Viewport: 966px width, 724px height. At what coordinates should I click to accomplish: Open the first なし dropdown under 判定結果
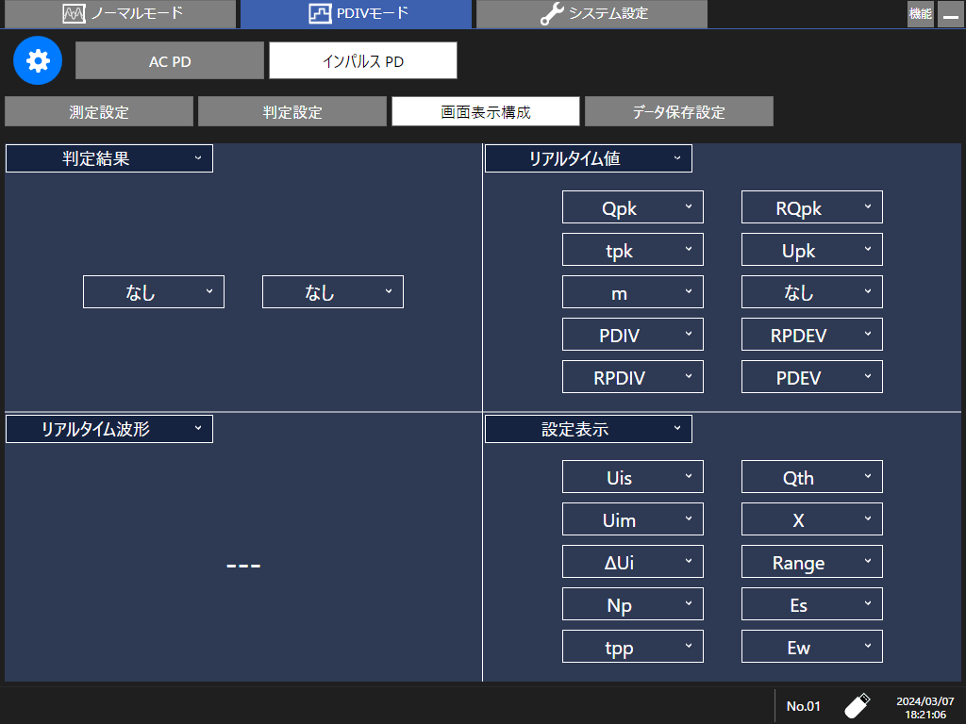coord(153,291)
